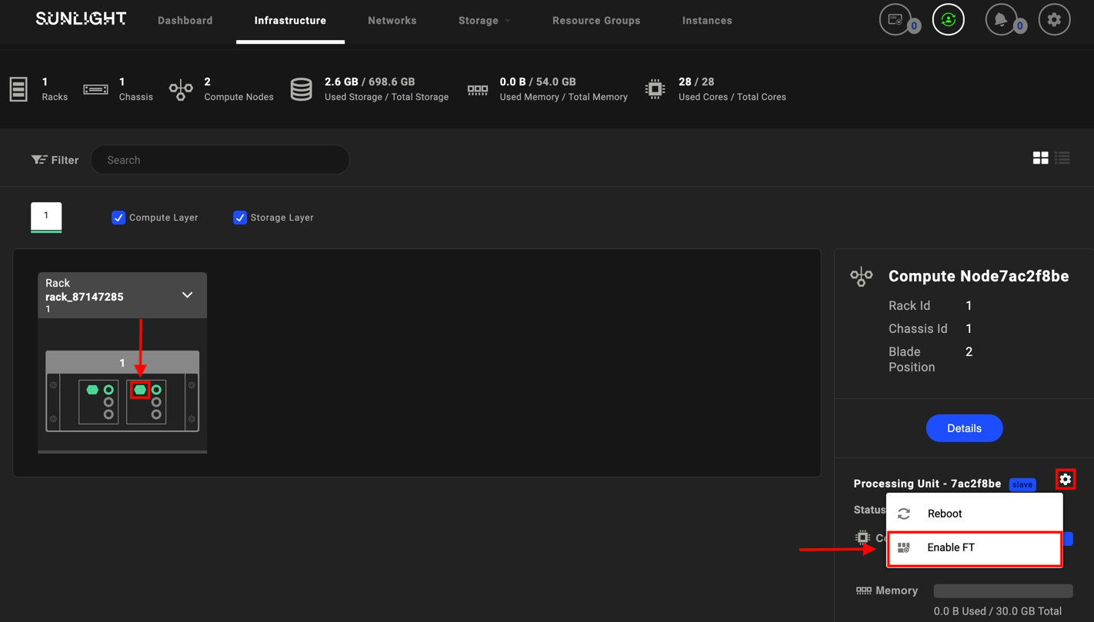Viewport: 1094px width, 622px height.
Task: Open the Filter options
Action: pos(55,160)
